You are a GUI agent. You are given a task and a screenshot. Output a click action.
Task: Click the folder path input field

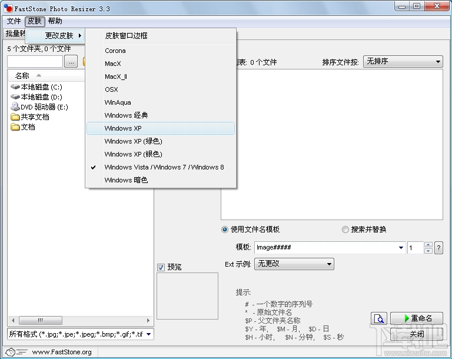pos(35,61)
